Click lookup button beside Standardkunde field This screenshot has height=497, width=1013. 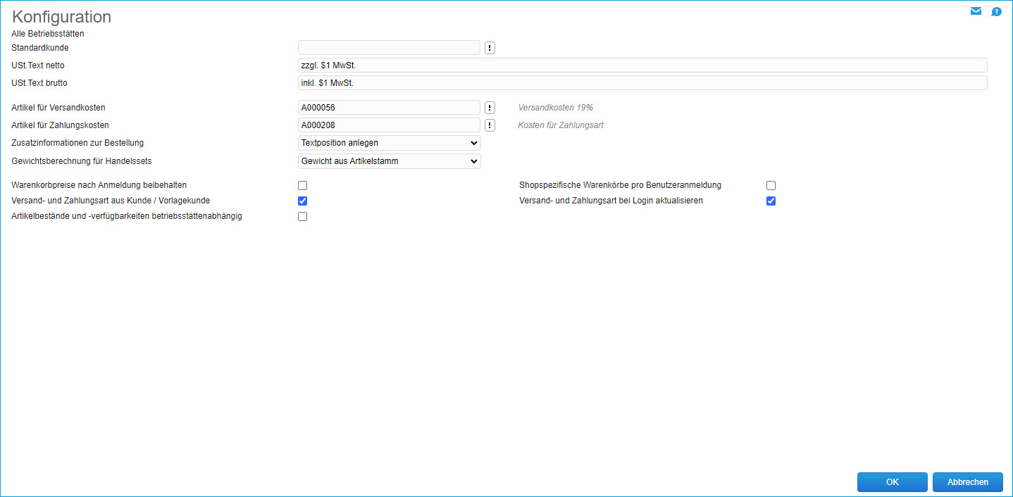[490, 48]
